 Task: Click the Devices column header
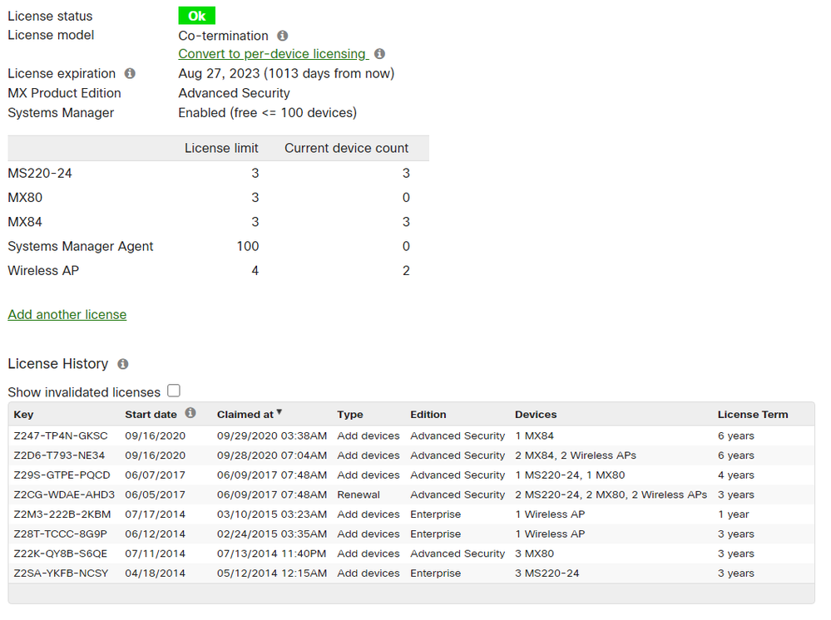(x=536, y=415)
